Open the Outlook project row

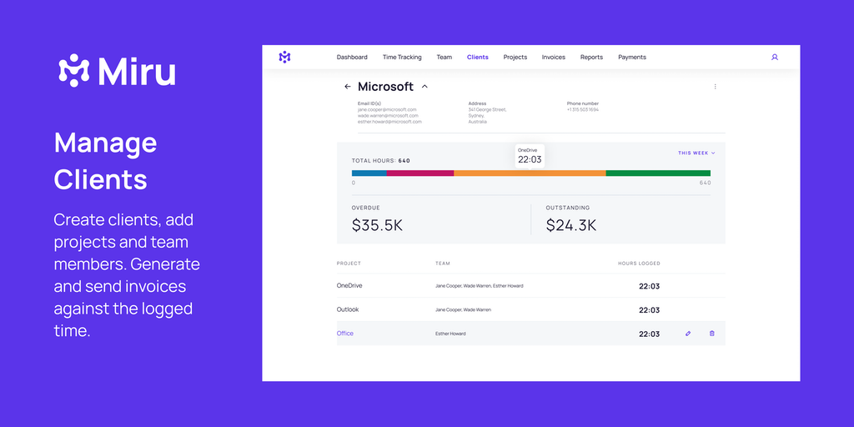click(x=531, y=309)
